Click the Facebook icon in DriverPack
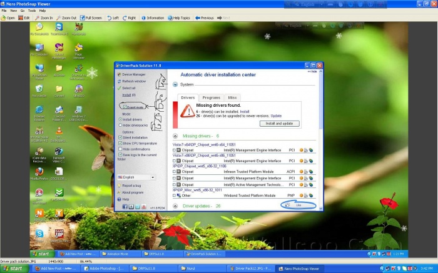This screenshot has height=273, width=438. (125, 207)
